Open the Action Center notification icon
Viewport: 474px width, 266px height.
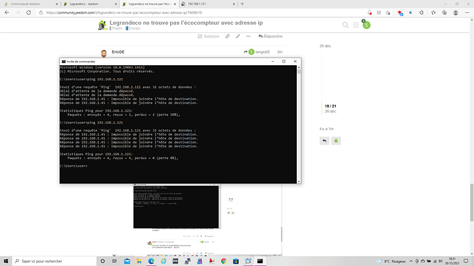pyautogui.click(x=466, y=261)
